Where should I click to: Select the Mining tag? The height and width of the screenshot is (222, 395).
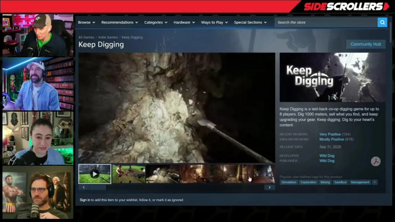(x=325, y=182)
